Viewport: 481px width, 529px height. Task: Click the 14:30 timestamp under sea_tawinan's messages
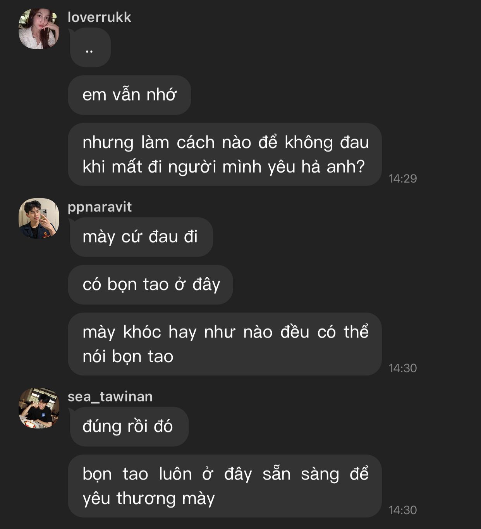tap(403, 510)
